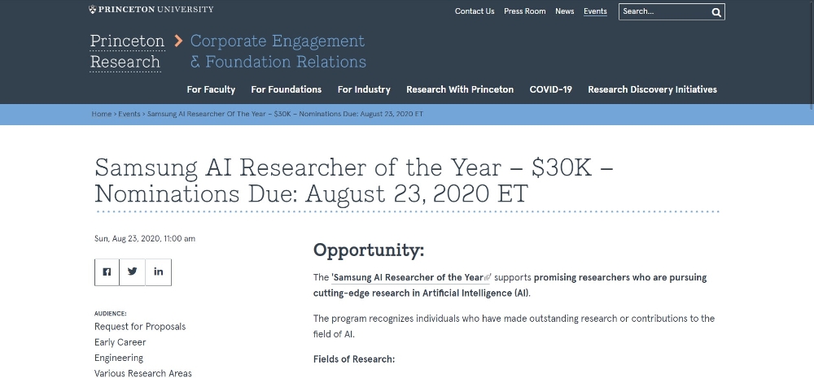This screenshot has height=378, width=814.
Task: Open the For Industry menu
Action: 364,89
